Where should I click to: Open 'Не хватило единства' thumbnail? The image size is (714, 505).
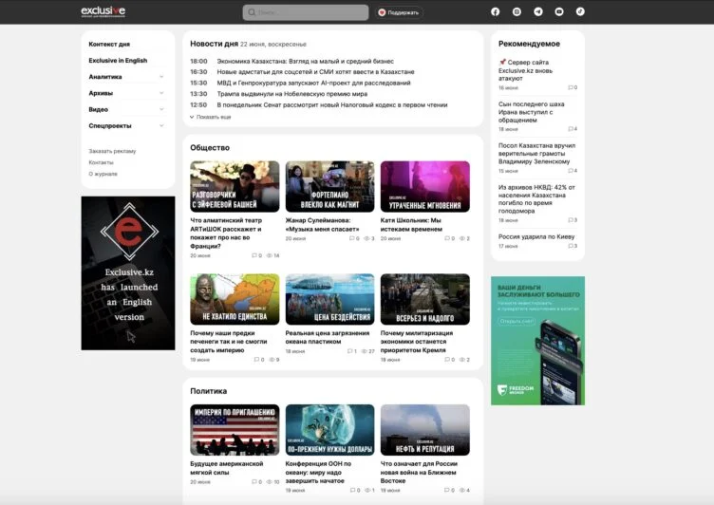tap(235, 299)
